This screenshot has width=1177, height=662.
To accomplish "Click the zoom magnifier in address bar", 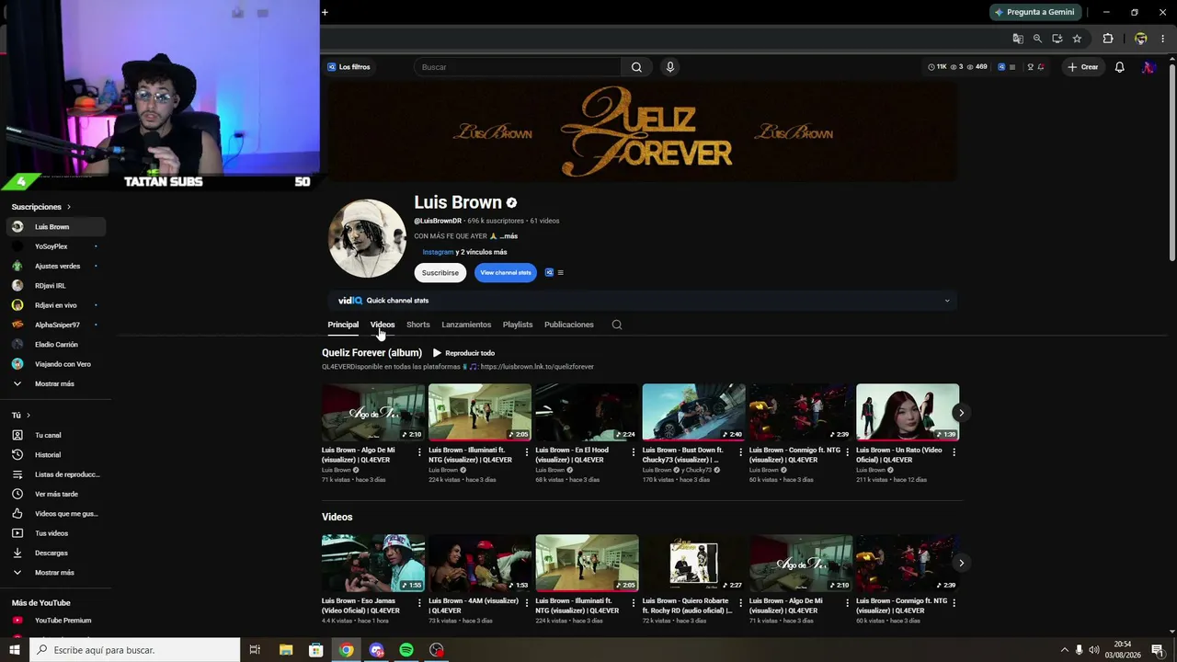I will (x=1037, y=39).
